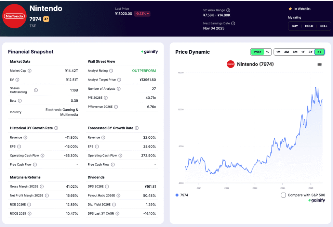Viewport: 333px width, 227px height.
Task: Switch to the 3M chart period
Action: 286,52
